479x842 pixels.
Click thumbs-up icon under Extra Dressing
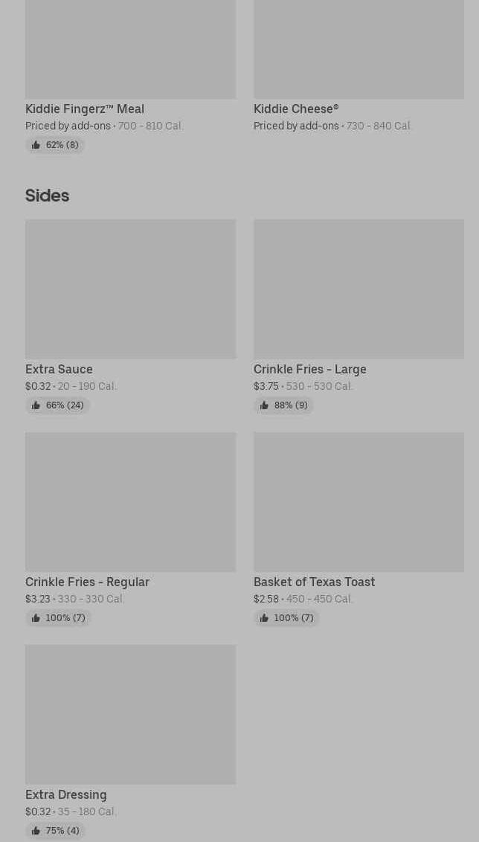point(36,831)
